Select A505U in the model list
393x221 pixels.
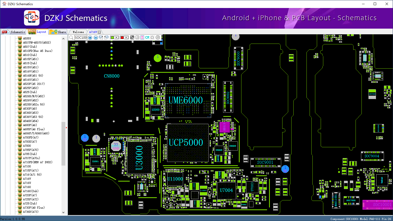click(x=27, y=38)
